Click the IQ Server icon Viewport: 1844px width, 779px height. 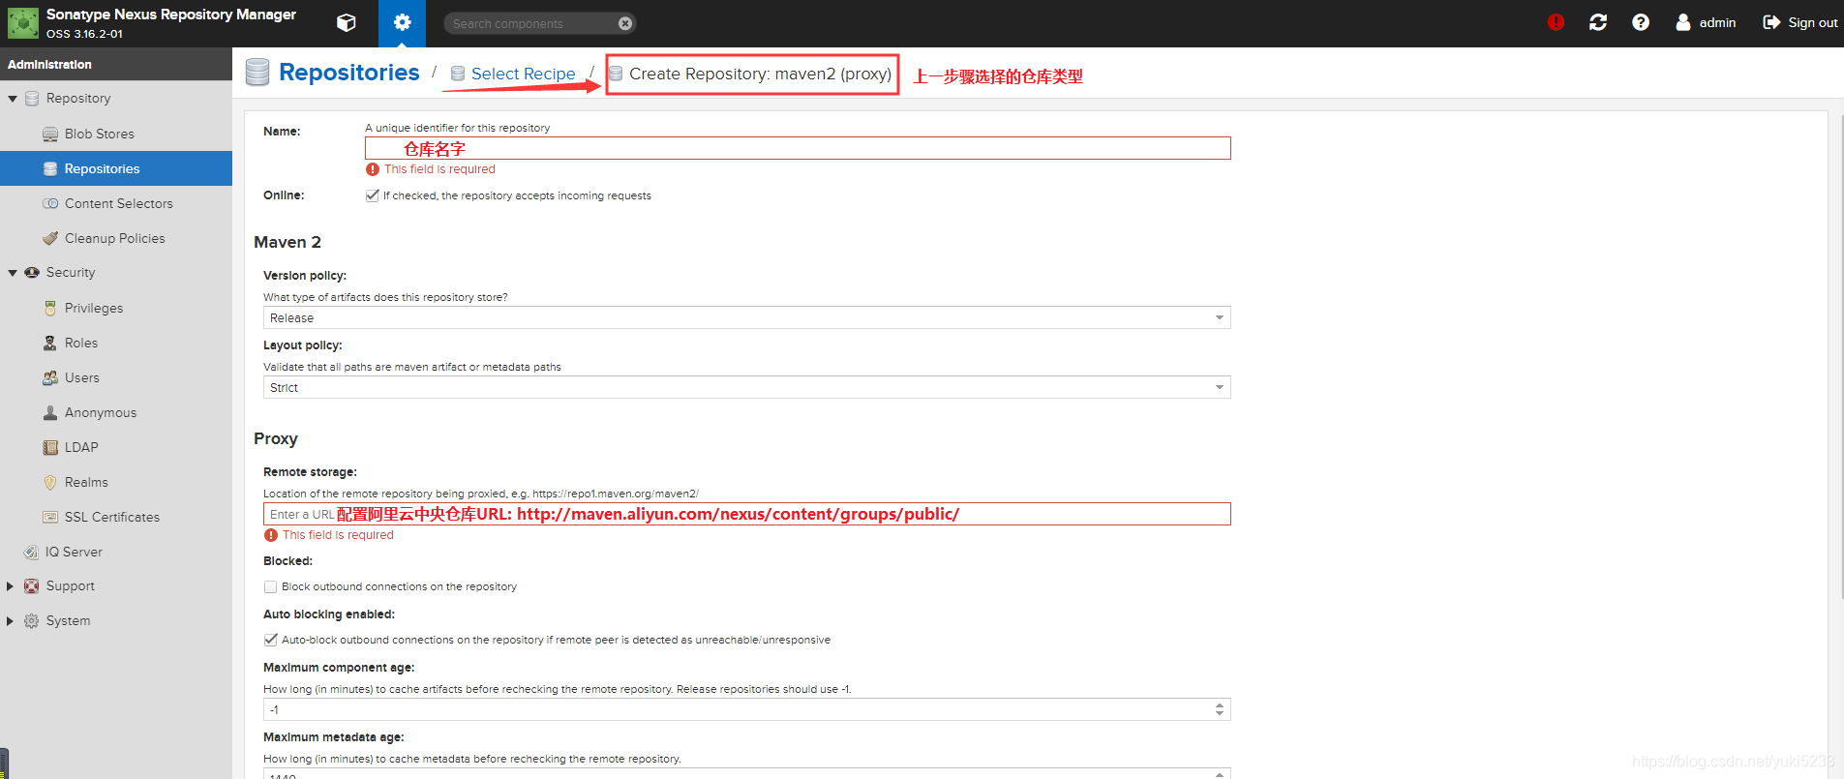pyautogui.click(x=31, y=552)
